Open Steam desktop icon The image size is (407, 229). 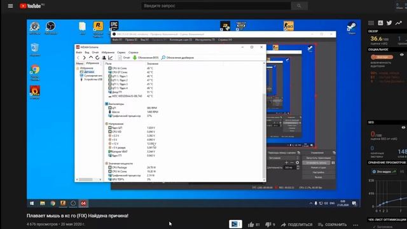352,28
